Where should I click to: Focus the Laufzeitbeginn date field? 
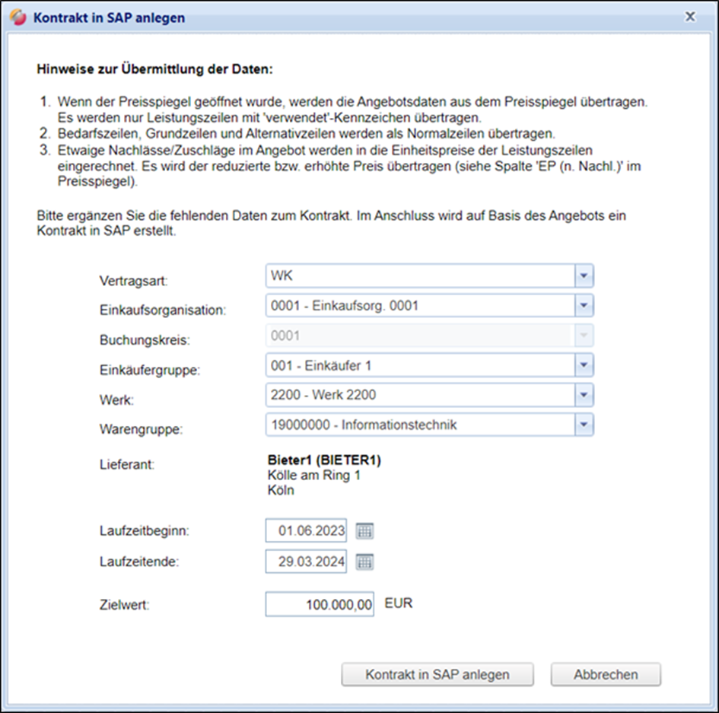click(307, 531)
